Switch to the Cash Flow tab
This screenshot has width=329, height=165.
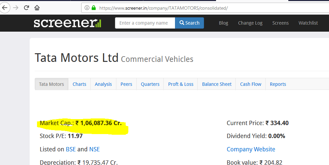click(251, 84)
